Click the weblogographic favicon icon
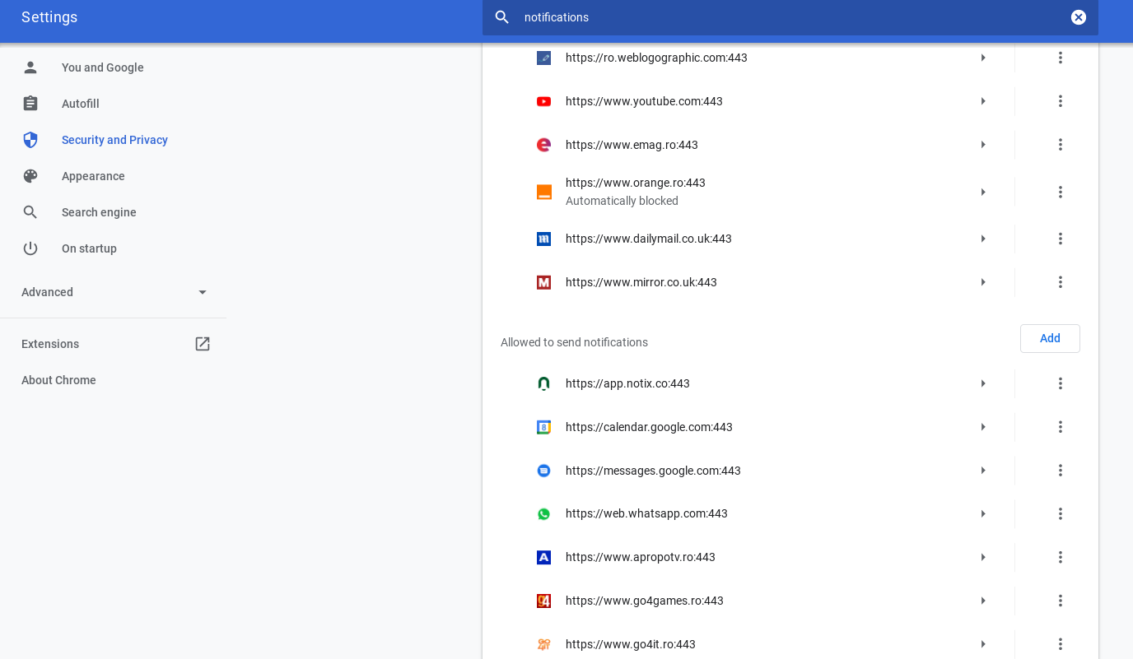 pyautogui.click(x=543, y=58)
